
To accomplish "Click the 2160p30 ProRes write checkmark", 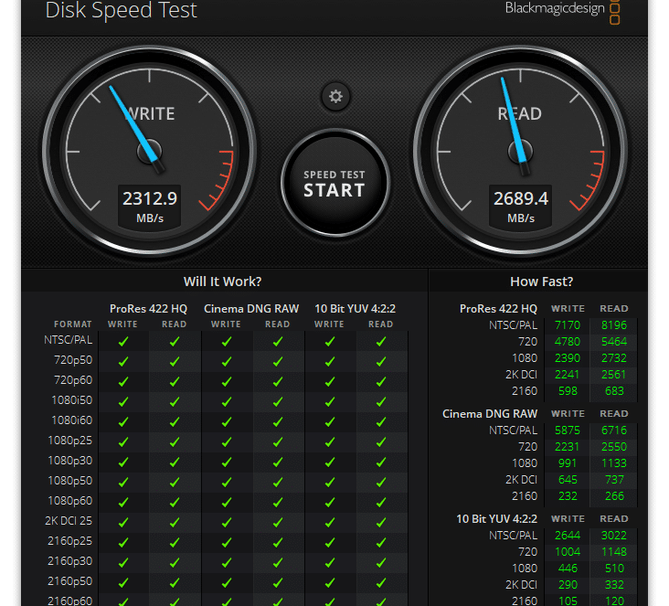I will (x=123, y=562).
